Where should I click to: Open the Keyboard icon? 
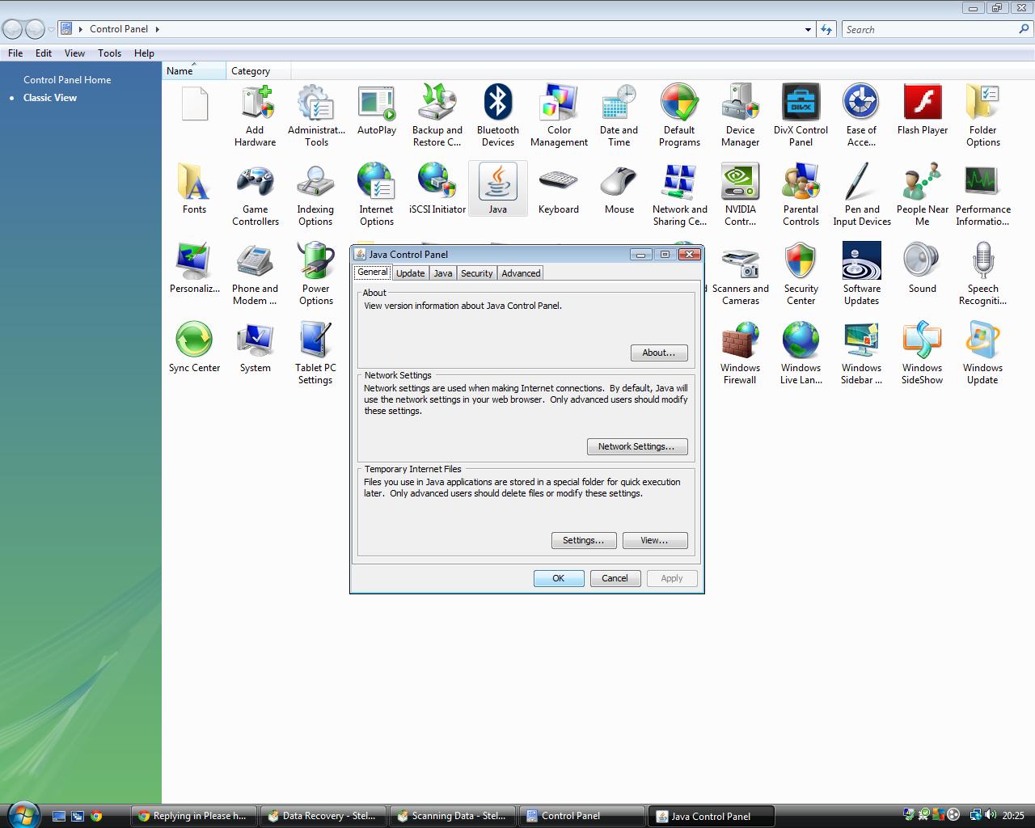coord(559,189)
